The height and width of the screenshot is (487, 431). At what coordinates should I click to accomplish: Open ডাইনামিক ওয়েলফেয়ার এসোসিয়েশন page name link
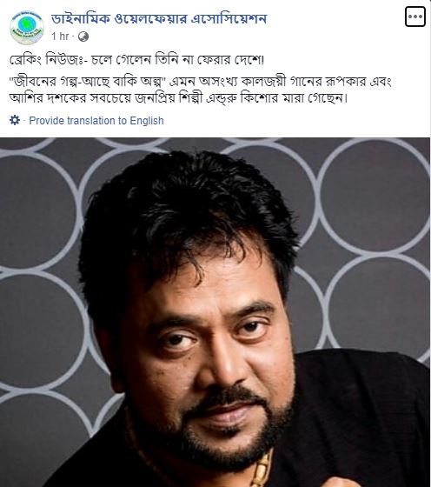(159, 18)
